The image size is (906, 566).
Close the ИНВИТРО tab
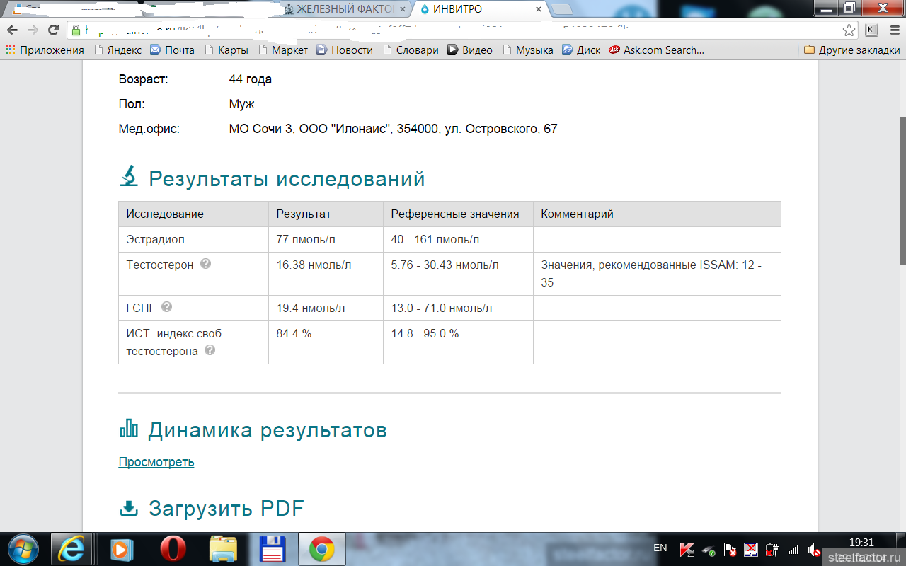(x=539, y=9)
